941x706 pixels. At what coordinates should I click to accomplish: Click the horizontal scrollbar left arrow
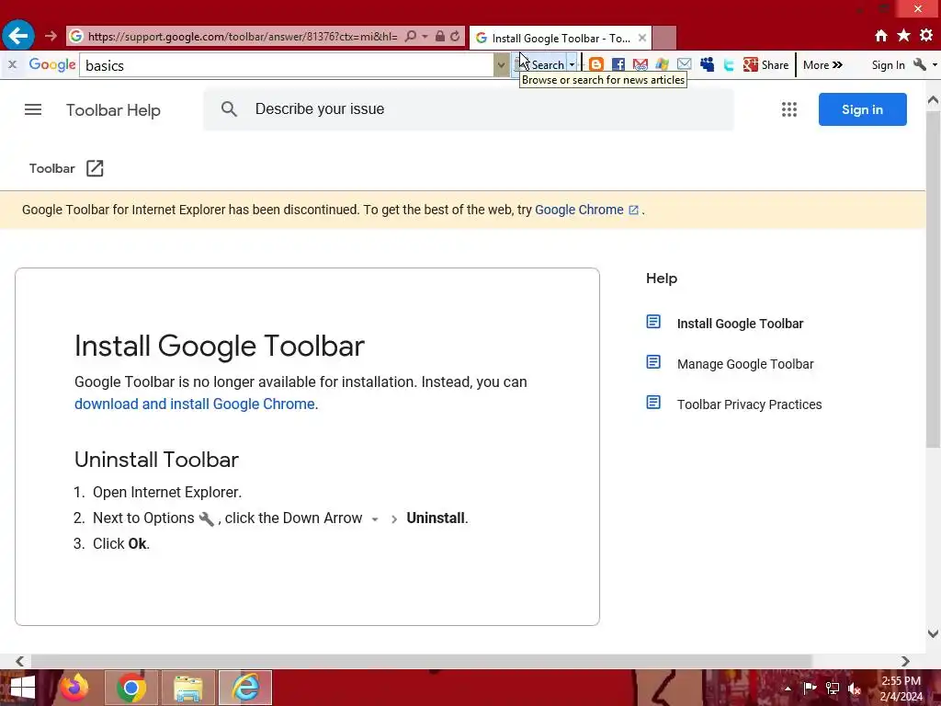(x=20, y=661)
